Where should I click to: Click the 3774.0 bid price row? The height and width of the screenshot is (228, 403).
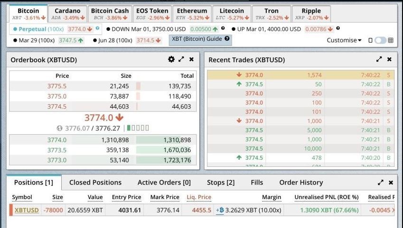(57, 140)
